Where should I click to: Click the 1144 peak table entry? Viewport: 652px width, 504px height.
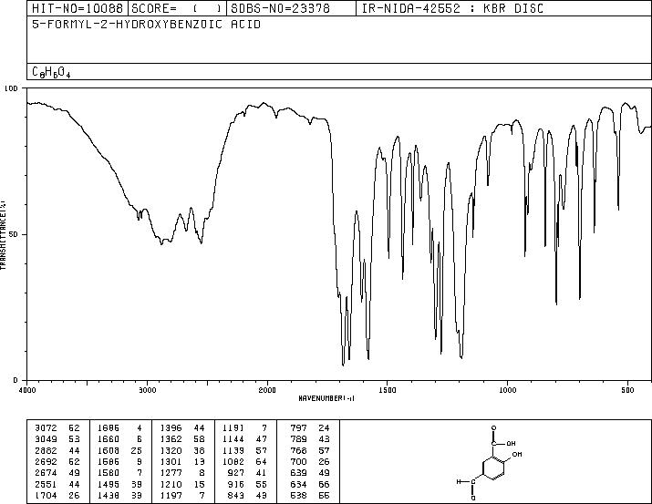(x=245, y=438)
